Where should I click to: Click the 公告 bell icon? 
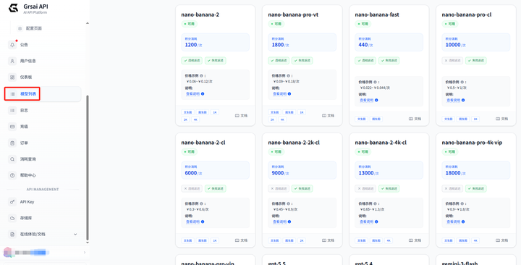[12, 45]
